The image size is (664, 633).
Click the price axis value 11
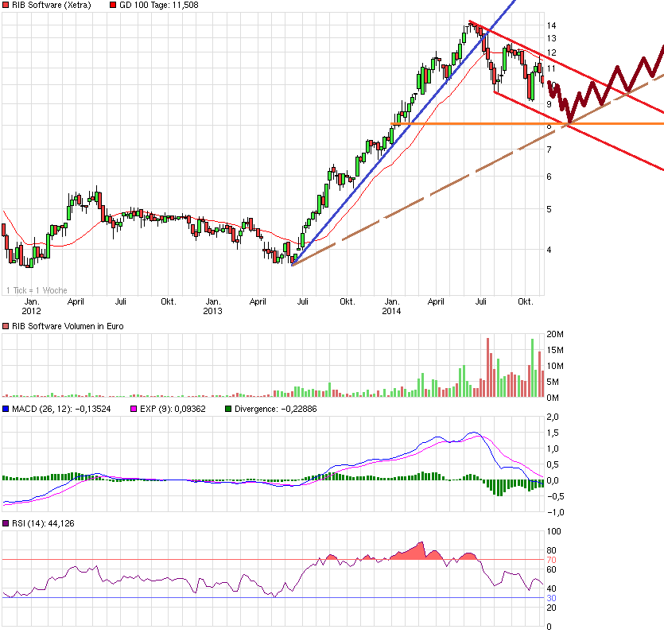tap(551, 68)
